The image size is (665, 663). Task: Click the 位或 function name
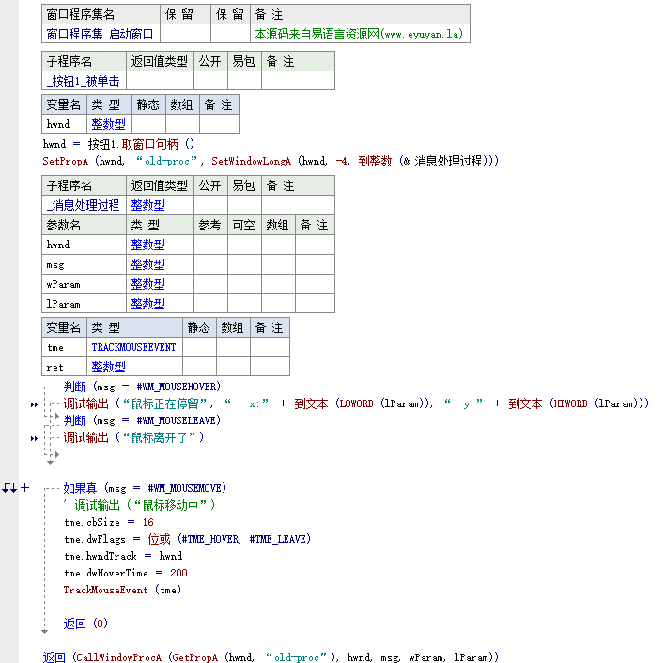point(159,539)
